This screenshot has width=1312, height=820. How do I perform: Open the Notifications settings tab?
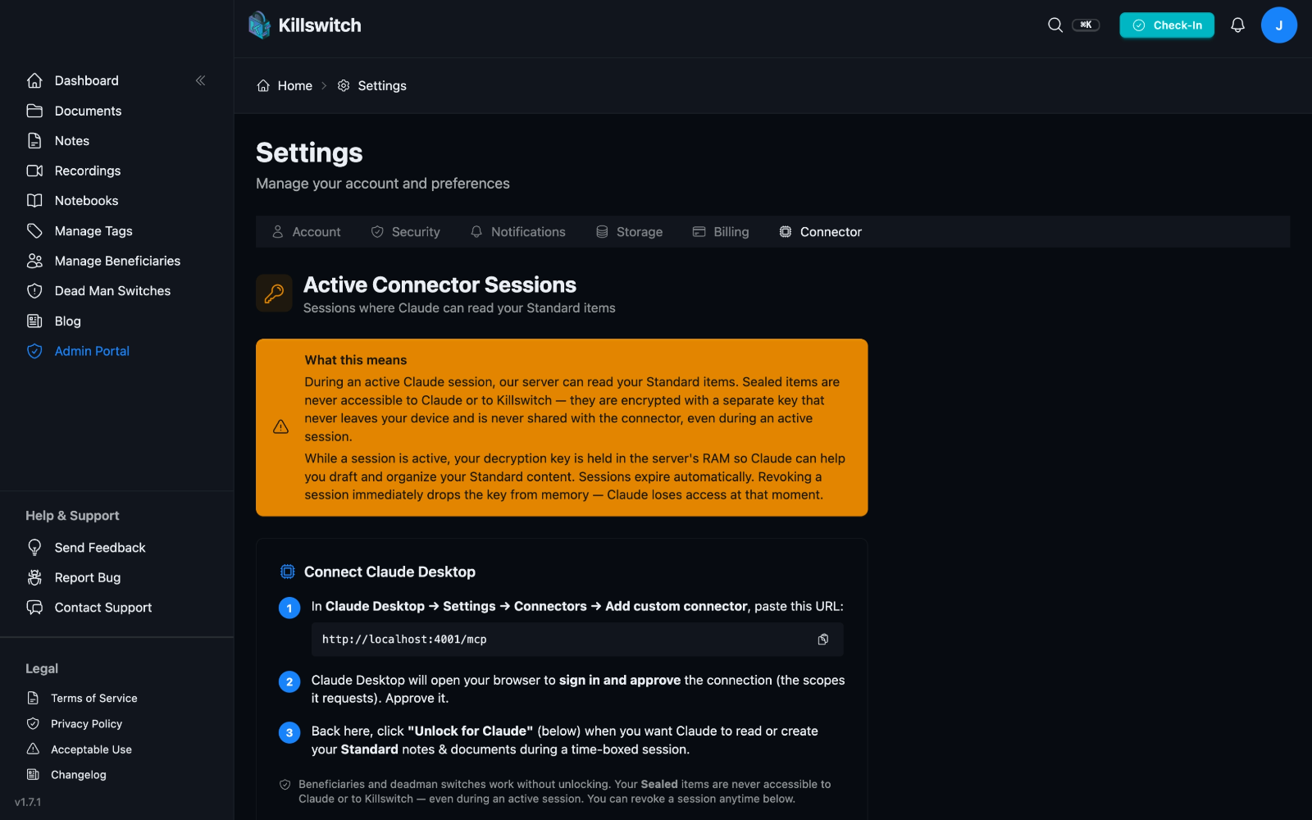click(x=517, y=232)
